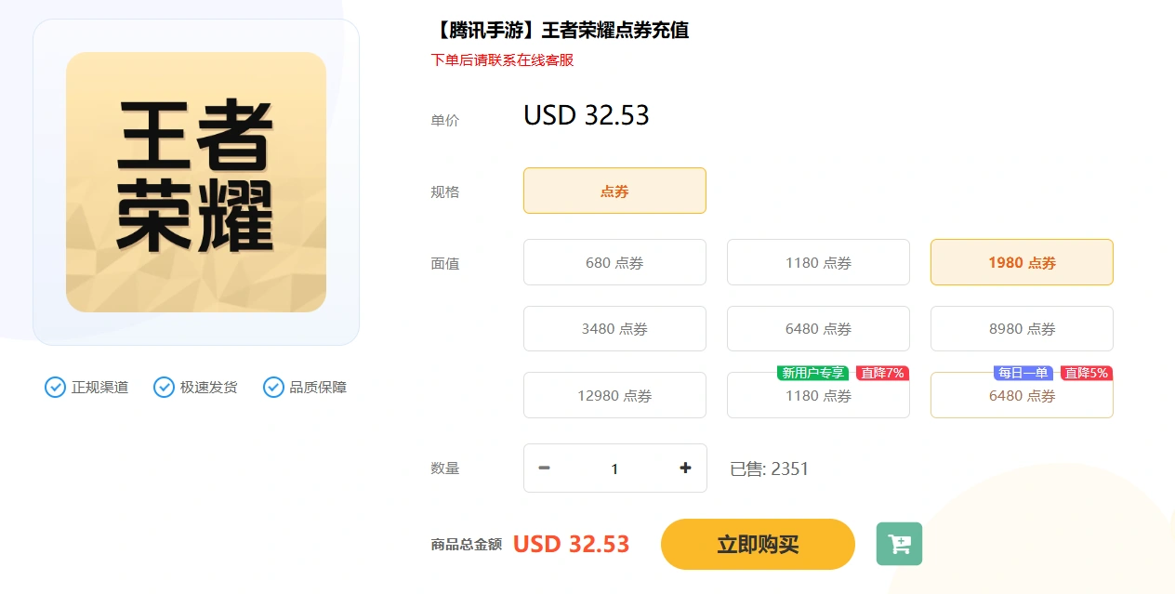
Task: Pick the undiscounted 6480 点券 option
Action: (x=818, y=328)
